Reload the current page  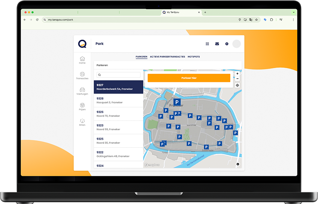37,19
